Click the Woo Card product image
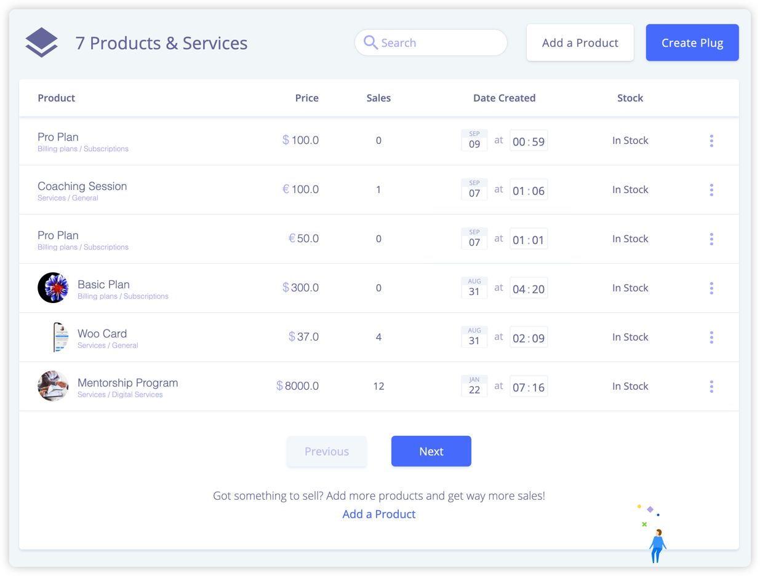 pyautogui.click(x=59, y=337)
